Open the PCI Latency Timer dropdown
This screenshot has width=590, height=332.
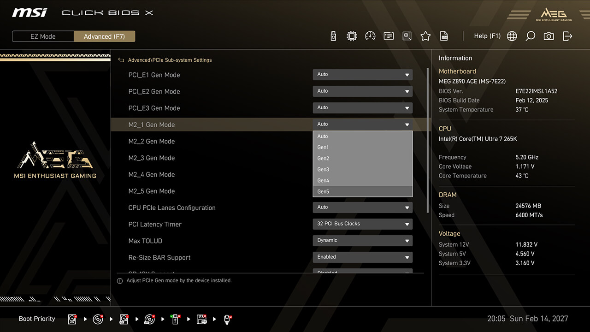tap(362, 224)
